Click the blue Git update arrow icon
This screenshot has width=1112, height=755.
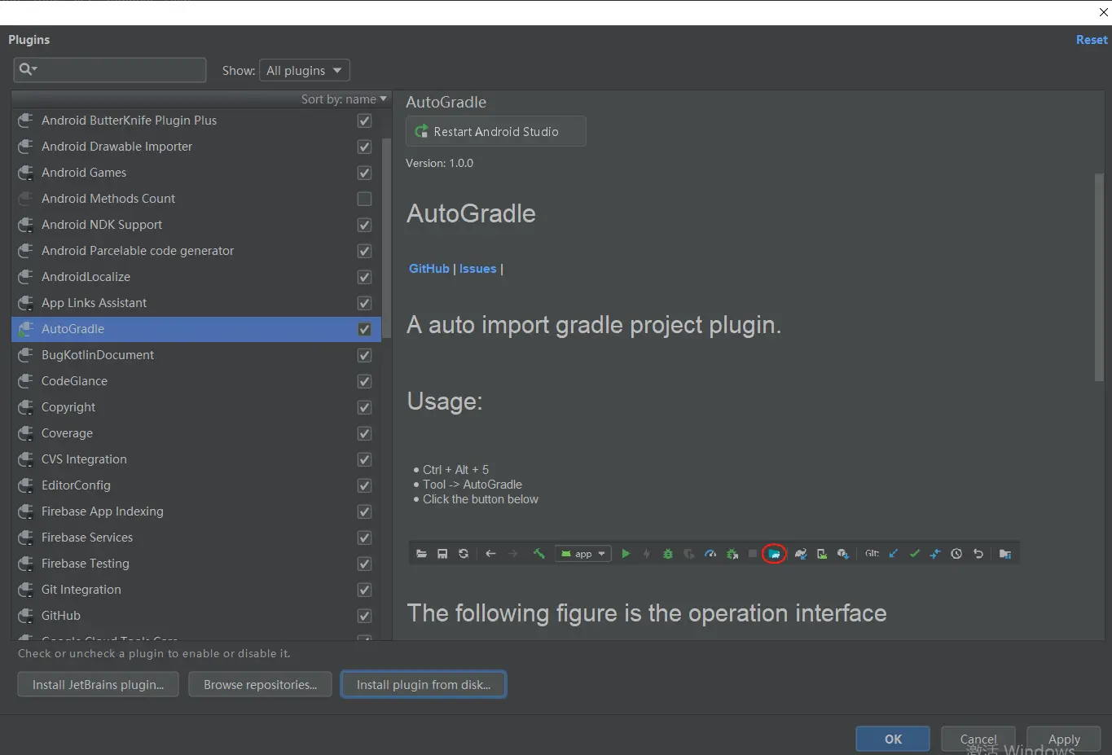894,554
